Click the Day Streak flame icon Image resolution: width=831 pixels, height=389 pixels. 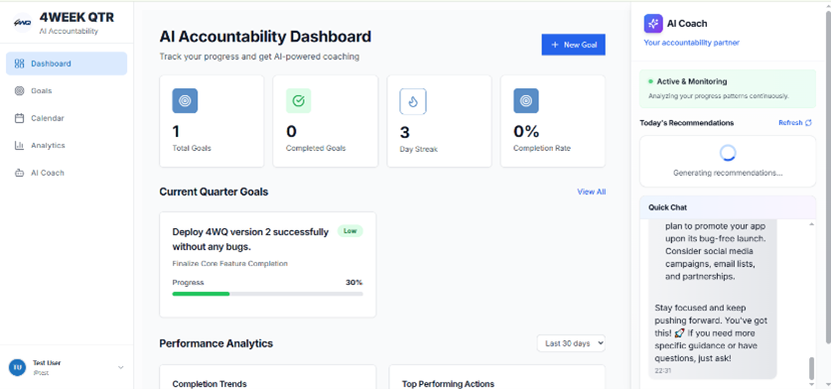[413, 102]
